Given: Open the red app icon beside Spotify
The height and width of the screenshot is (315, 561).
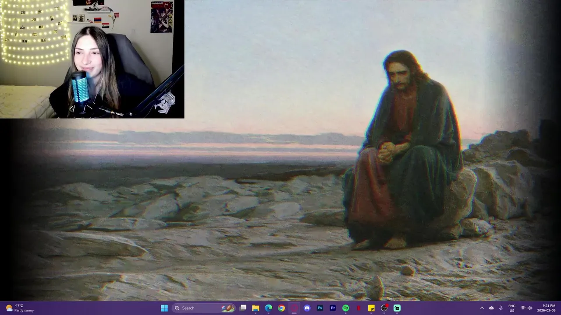Looking at the screenshot, I should tap(359, 308).
